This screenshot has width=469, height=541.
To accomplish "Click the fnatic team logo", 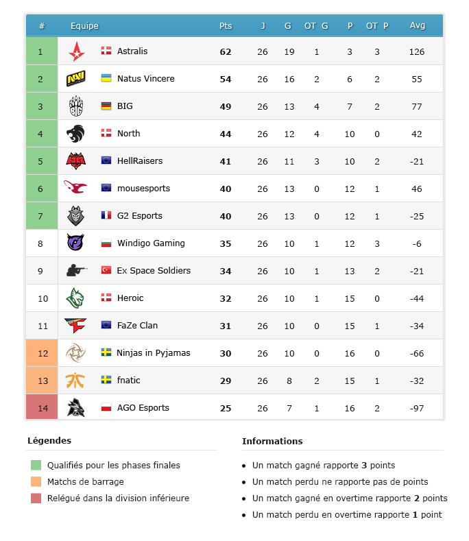I will tap(75, 381).
